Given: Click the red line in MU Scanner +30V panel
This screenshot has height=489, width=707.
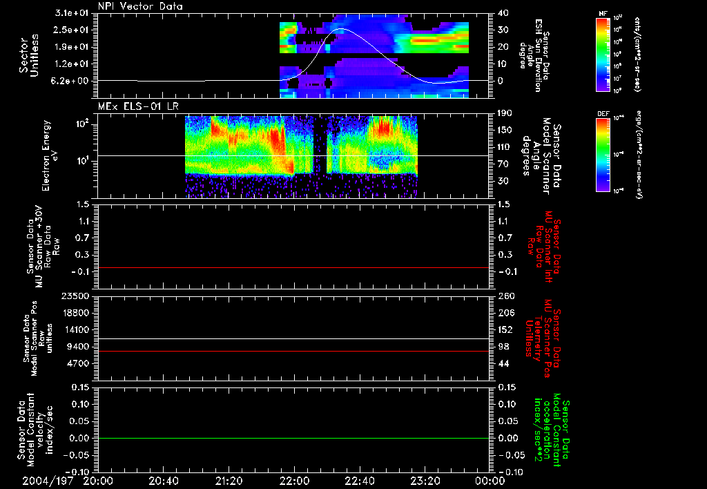Looking at the screenshot, I should point(293,267).
